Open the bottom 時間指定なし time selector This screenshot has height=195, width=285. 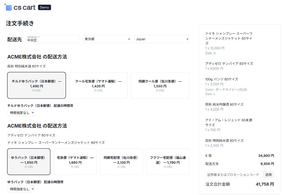(x=21, y=189)
